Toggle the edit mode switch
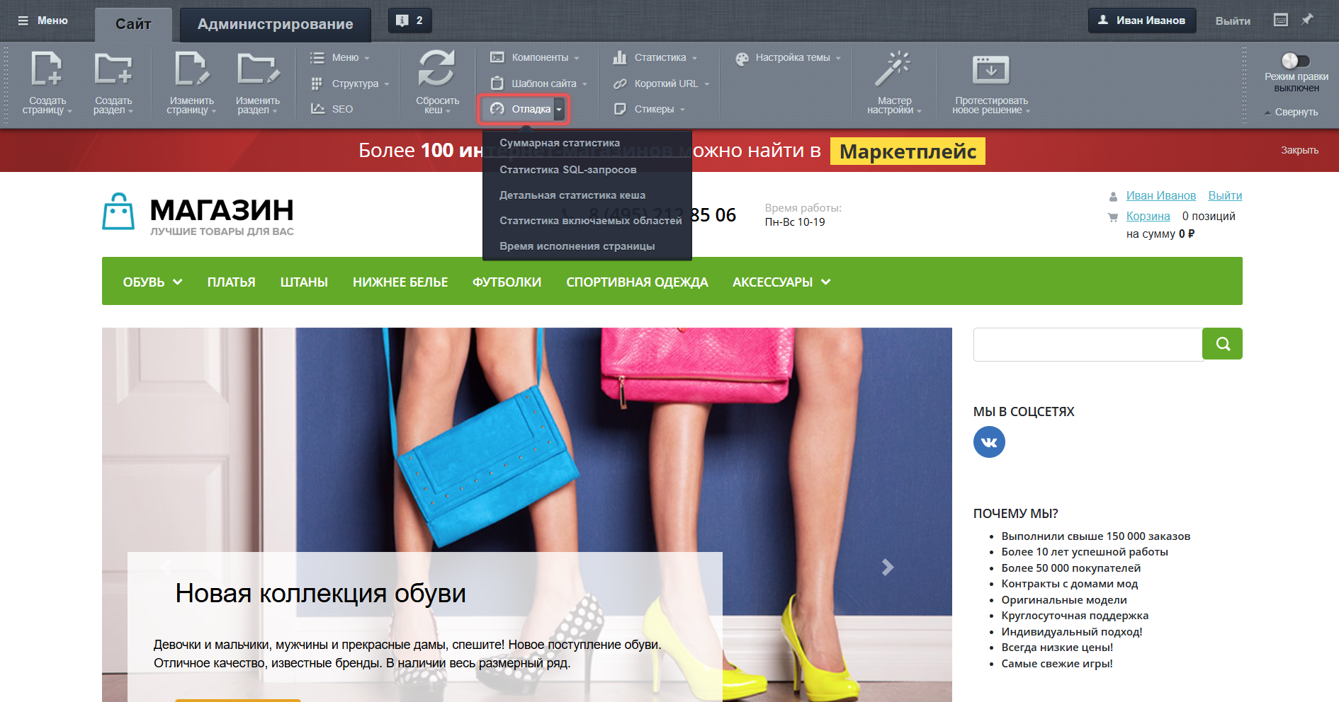 coord(1295,61)
